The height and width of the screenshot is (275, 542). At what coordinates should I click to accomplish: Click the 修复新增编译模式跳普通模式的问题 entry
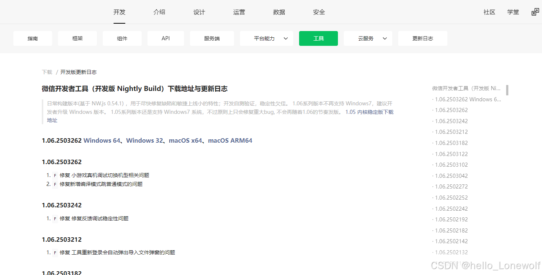(x=101, y=184)
